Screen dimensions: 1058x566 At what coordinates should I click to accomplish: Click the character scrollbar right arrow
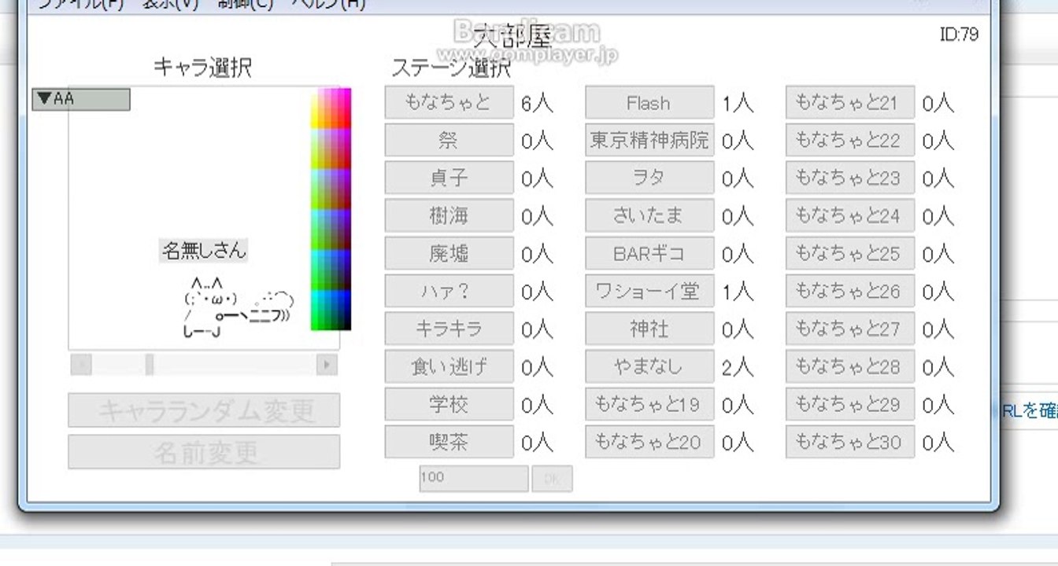click(327, 364)
